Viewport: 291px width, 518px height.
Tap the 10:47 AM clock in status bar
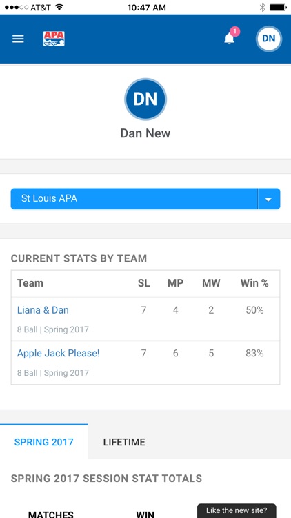coord(146,8)
